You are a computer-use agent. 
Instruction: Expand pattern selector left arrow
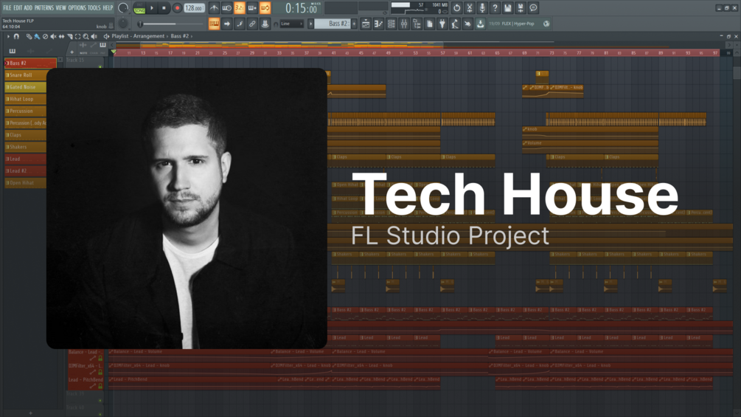[311, 24]
